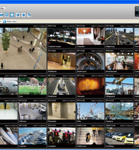Select the airplane camera feed
Image resolution: width=139 pixels, height=150 pixels.
[9, 86]
